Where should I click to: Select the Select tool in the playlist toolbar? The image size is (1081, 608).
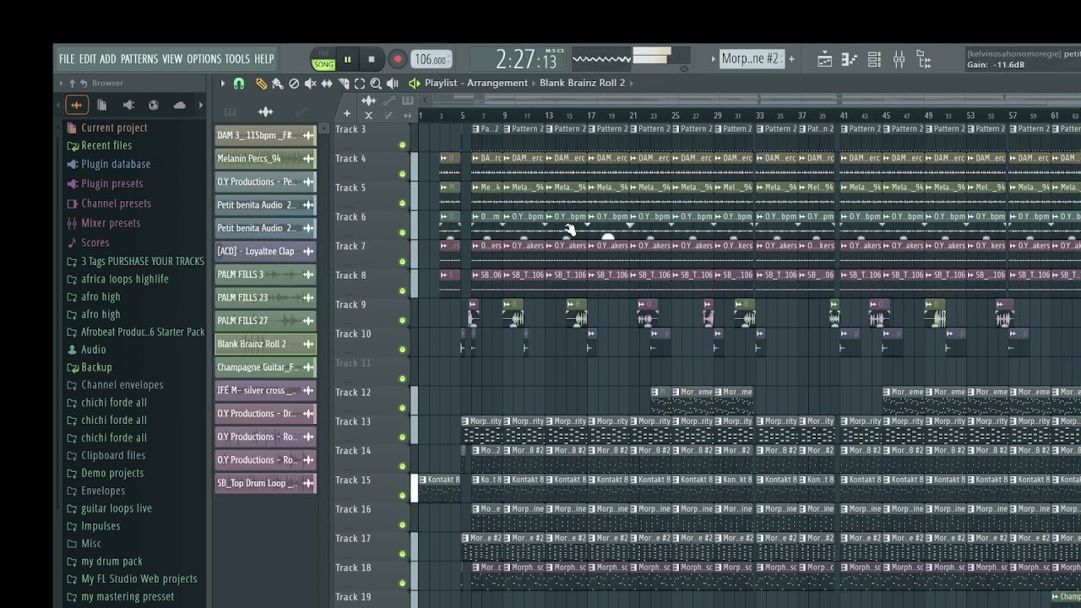coord(360,83)
